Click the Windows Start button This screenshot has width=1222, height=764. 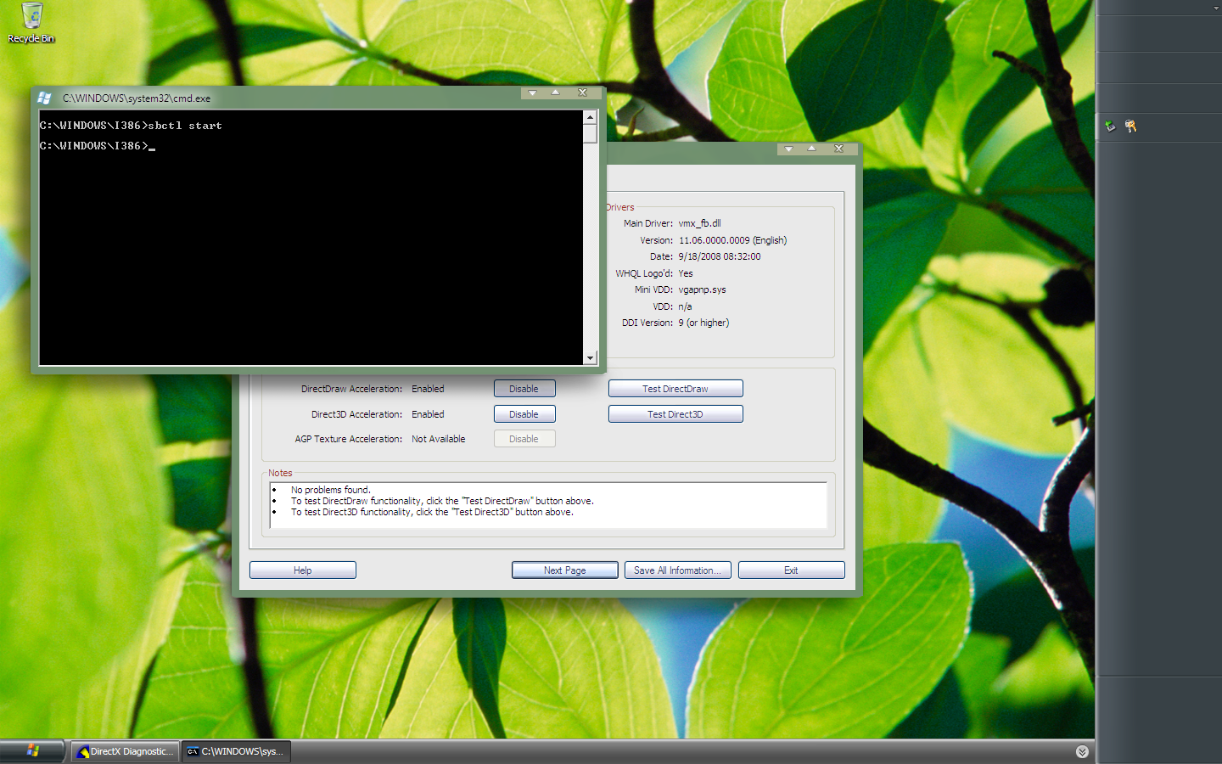click(32, 750)
